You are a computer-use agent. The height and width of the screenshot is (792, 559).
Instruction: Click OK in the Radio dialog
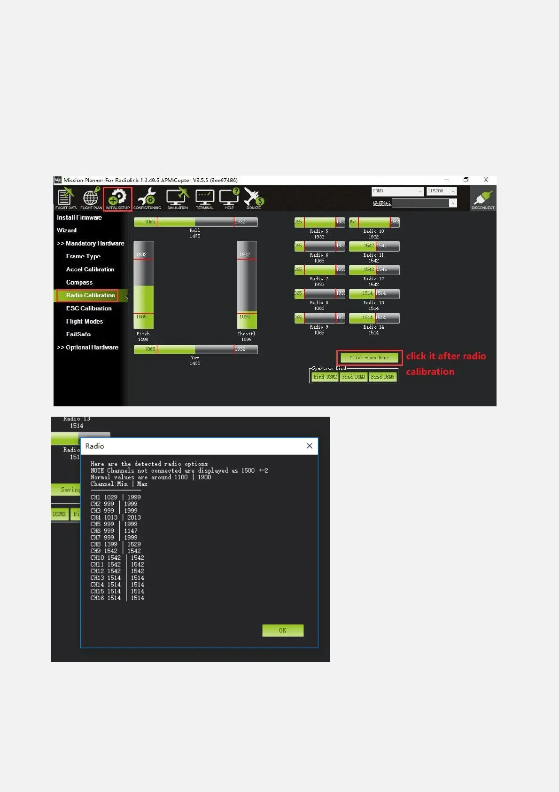click(283, 631)
